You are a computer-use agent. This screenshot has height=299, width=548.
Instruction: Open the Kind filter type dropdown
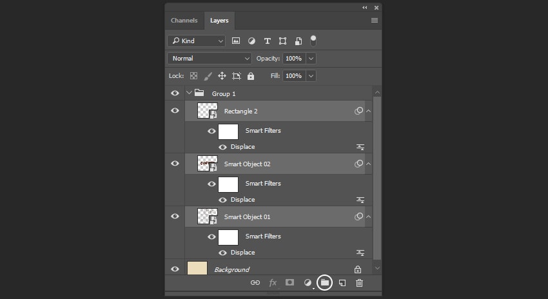pos(197,41)
